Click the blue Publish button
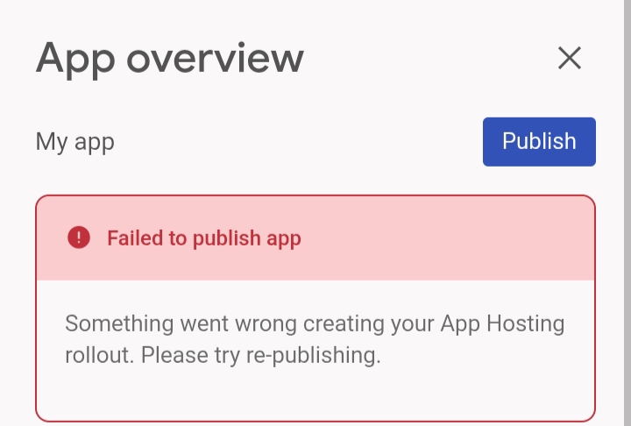631x426 pixels. 539,142
